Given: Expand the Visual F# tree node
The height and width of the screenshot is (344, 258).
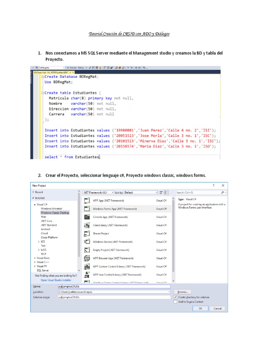Looking at the screenshot, I should (35, 266).
